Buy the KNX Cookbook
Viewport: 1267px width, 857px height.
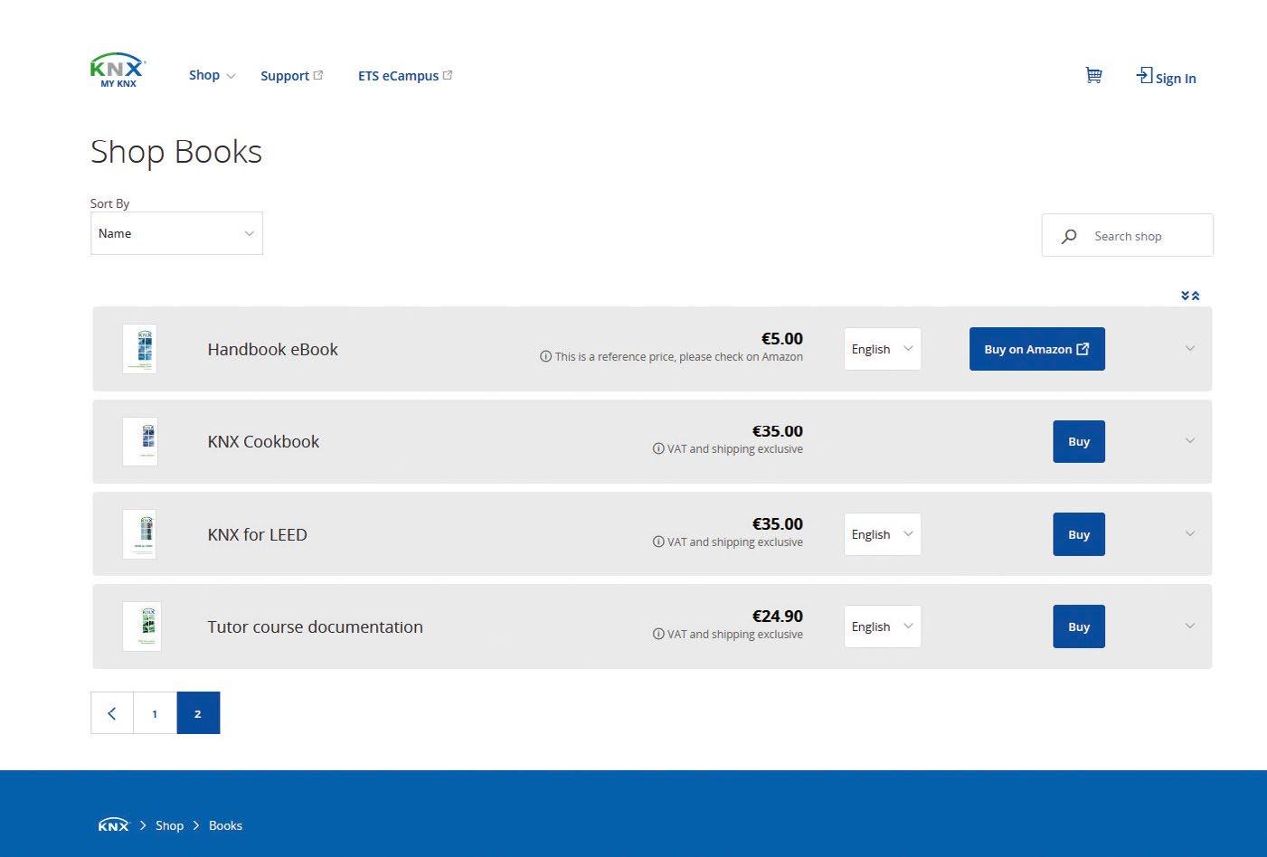pos(1079,441)
